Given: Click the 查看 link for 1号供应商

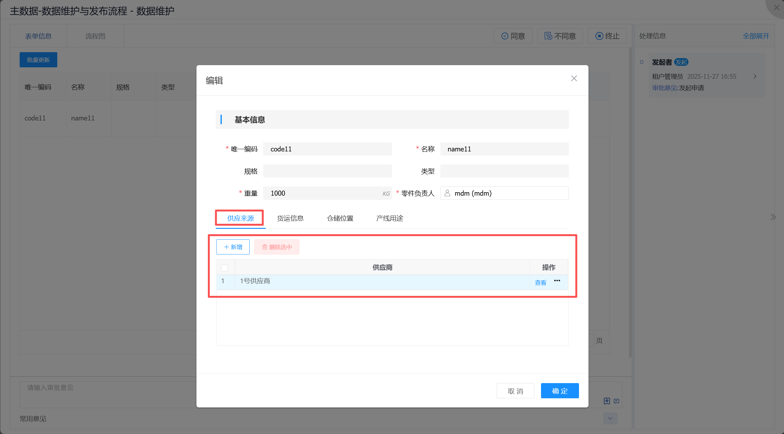Looking at the screenshot, I should (x=540, y=283).
